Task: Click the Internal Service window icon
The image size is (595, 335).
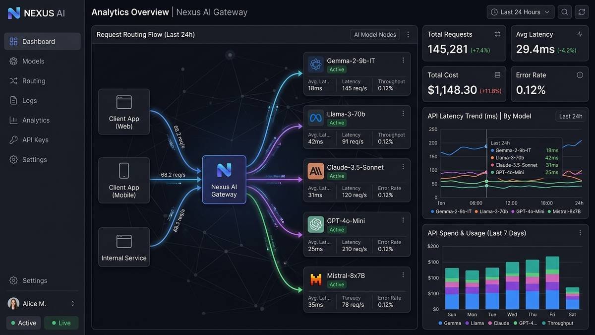Action: tap(124, 241)
